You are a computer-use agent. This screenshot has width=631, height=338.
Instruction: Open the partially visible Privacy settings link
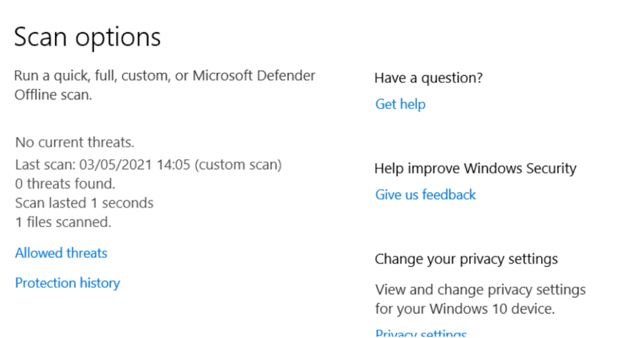pyautogui.click(x=421, y=334)
